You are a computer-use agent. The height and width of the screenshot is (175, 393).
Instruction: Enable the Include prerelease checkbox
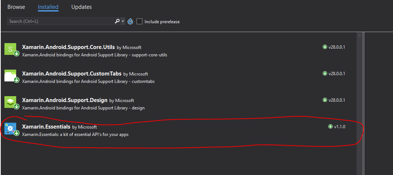(139, 22)
